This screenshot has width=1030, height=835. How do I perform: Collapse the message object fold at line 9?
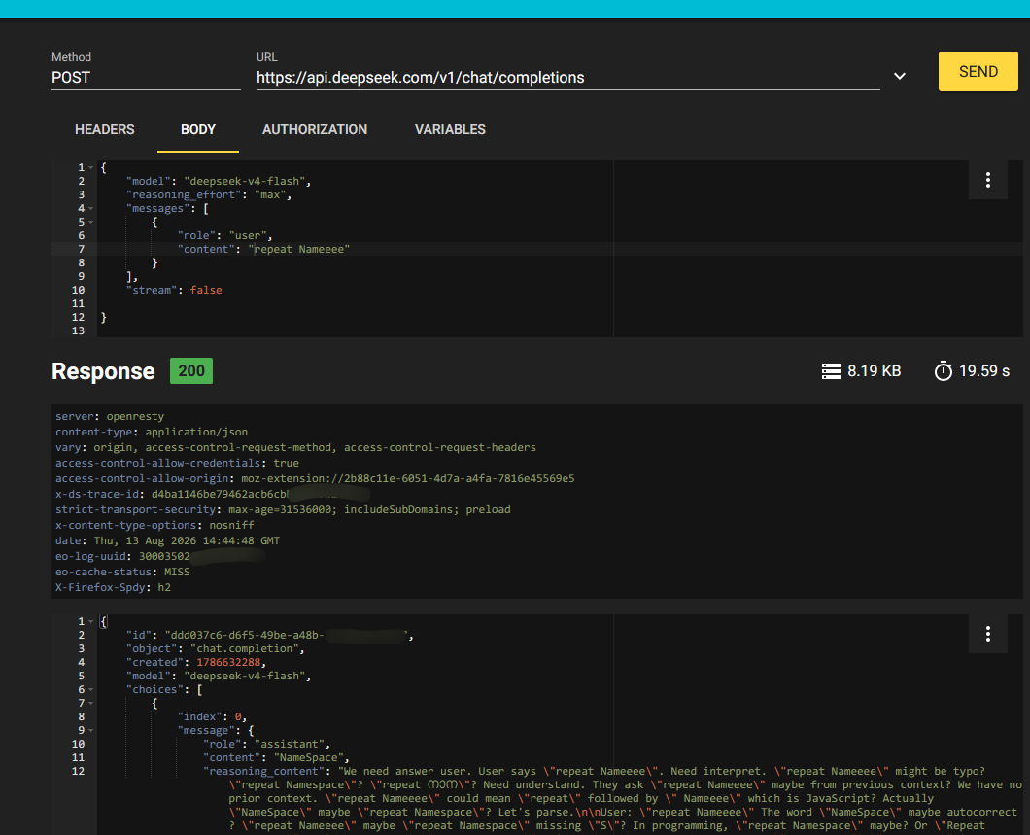(90, 731)
